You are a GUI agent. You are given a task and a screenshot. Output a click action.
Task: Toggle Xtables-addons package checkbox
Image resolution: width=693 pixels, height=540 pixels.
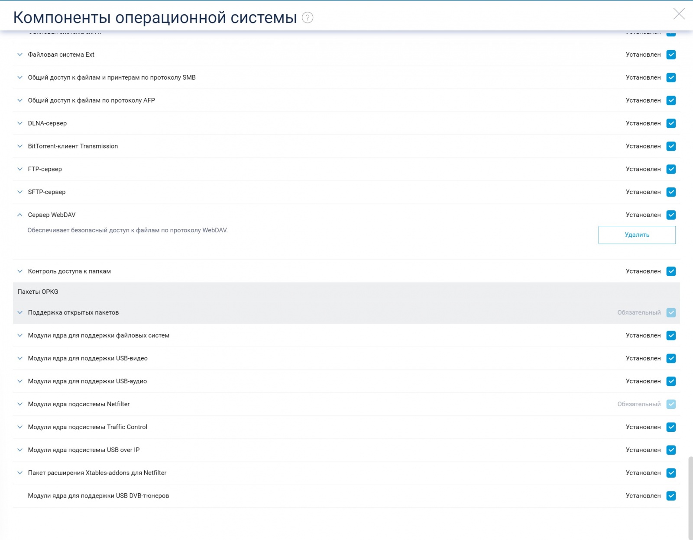[671, 473]
